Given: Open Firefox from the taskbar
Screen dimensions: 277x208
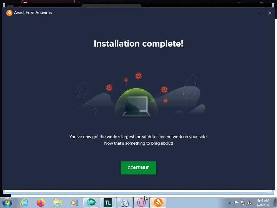Looking at the screenshot, I should click(41, 203).
